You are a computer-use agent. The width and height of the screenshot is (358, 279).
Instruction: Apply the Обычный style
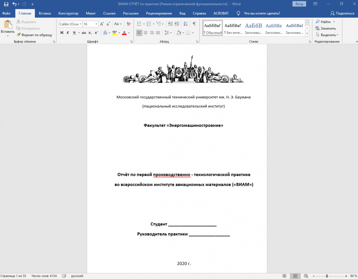(213, 28)
